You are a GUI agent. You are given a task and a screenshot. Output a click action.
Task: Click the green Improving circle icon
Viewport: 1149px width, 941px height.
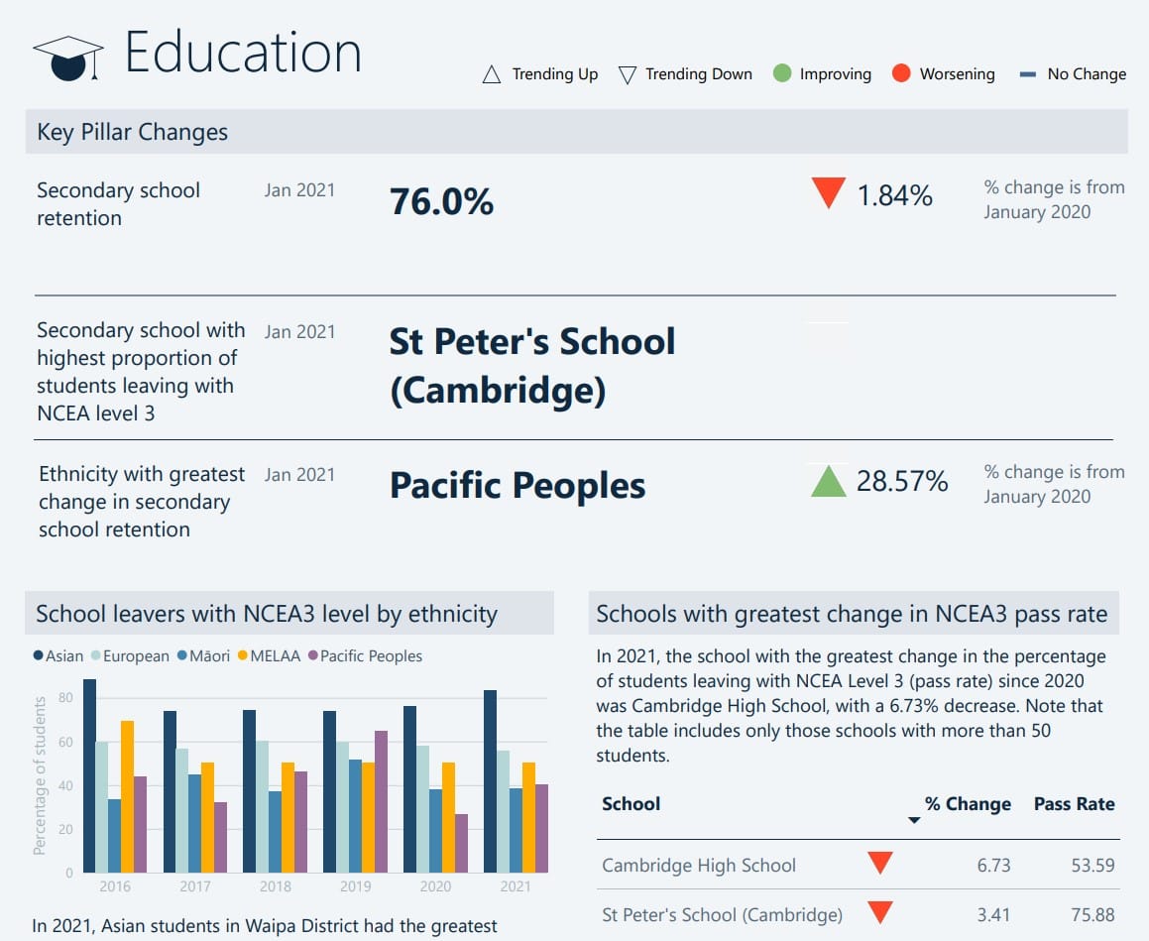pos(782,73)
